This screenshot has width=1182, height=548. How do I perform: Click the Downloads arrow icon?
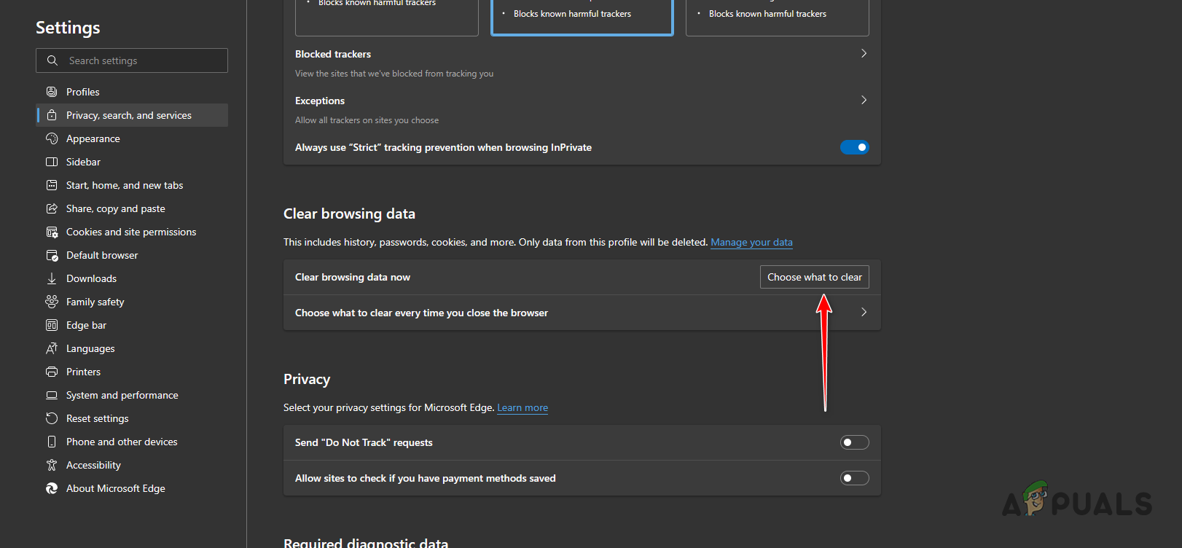coord(52,278)
